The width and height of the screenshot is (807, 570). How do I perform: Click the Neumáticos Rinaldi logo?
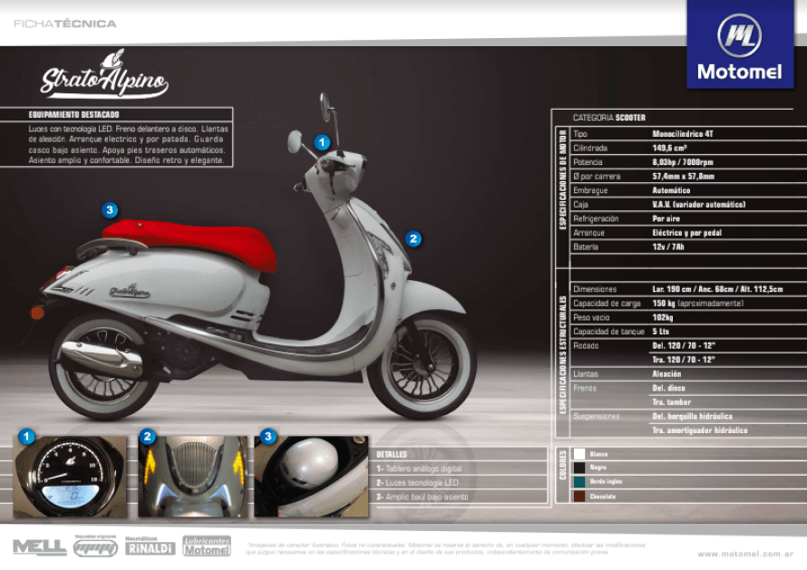pyautogui.click(x=150, y=546)
